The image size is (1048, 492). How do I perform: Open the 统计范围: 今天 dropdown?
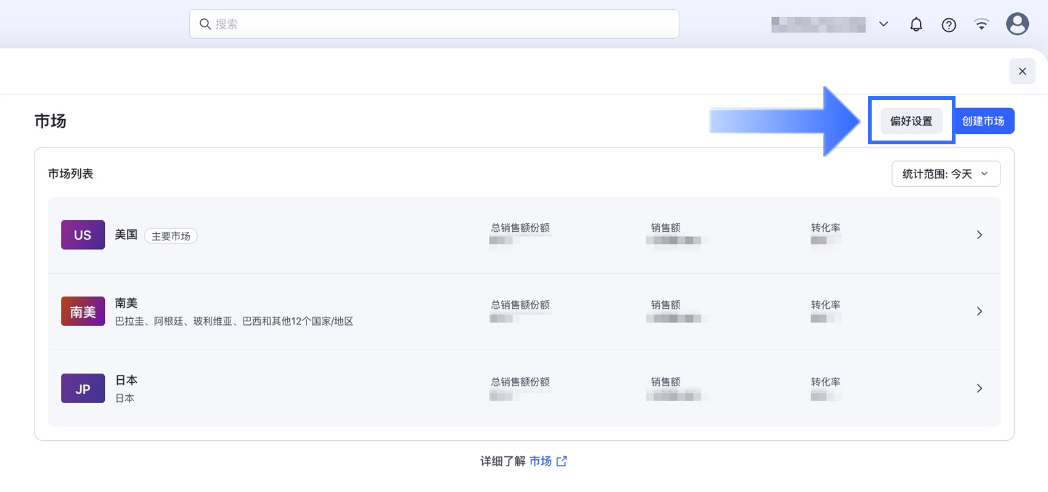click(946, 174)
